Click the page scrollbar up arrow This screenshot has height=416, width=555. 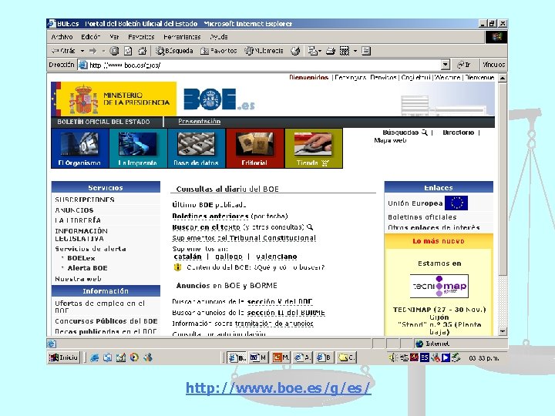click(503, 78)
